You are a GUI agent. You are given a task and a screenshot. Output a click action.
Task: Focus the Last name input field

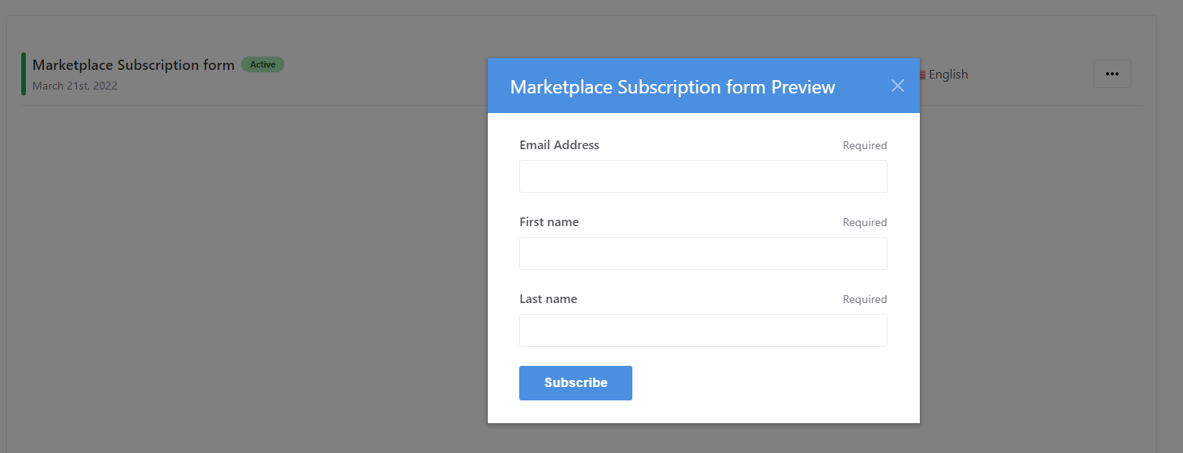(703, 331)
